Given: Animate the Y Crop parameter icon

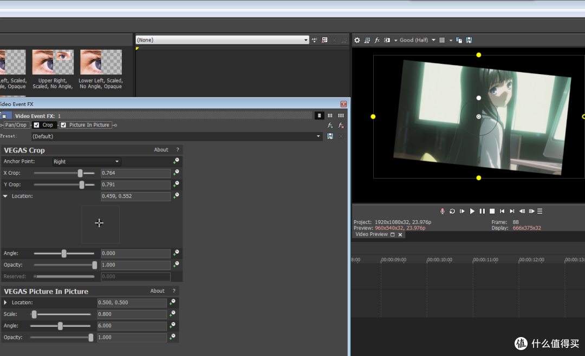Looking at the screenshot, I should point(176,184).
